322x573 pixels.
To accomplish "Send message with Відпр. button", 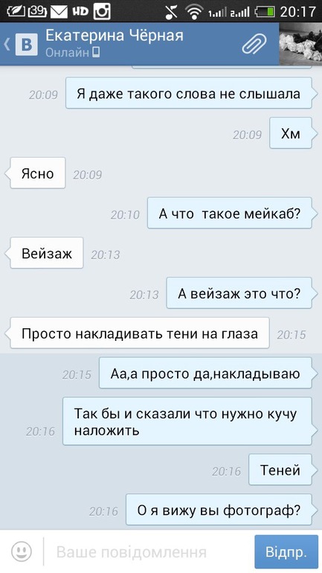I will click(x=286, y=552).
